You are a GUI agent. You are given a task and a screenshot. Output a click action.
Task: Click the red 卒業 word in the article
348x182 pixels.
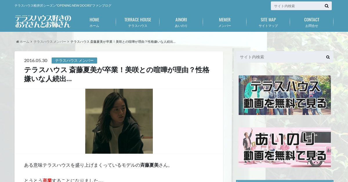(x=47, y=180)
